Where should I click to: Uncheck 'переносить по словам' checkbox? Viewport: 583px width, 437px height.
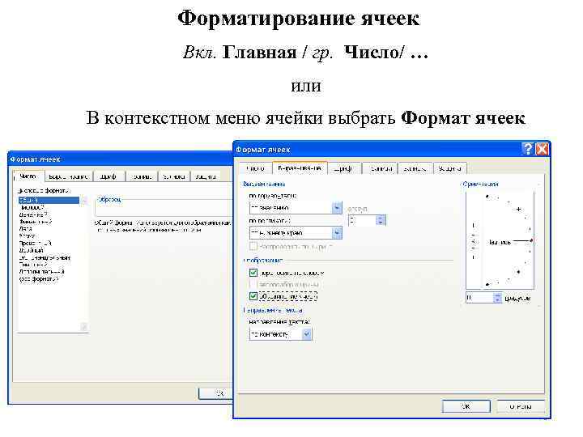253,273
